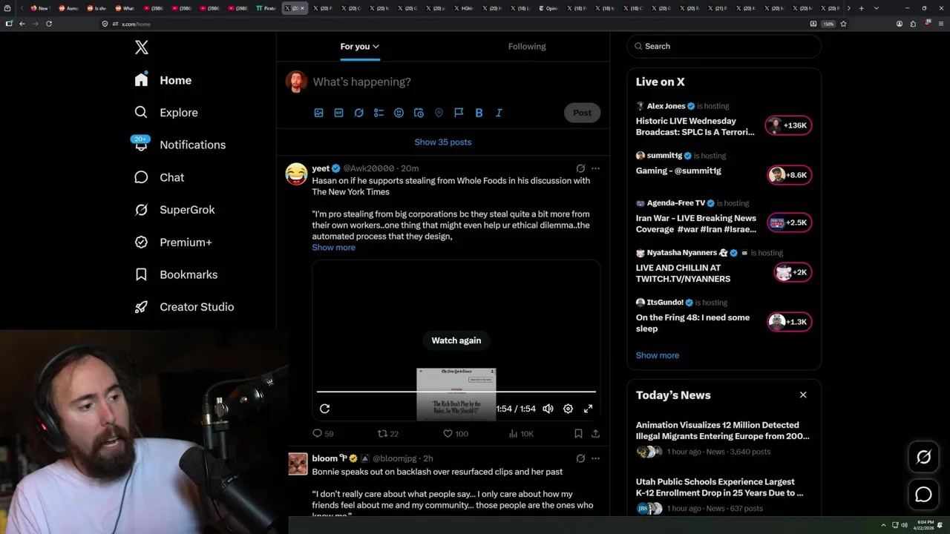Tag a location in the post
950x534 pixels.
coord(439,113)
